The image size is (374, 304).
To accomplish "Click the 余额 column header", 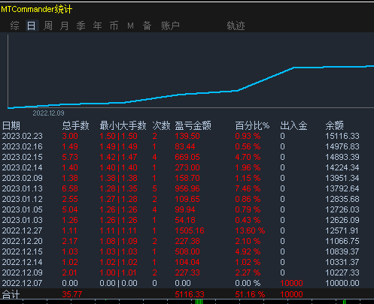I will [334, 125].
